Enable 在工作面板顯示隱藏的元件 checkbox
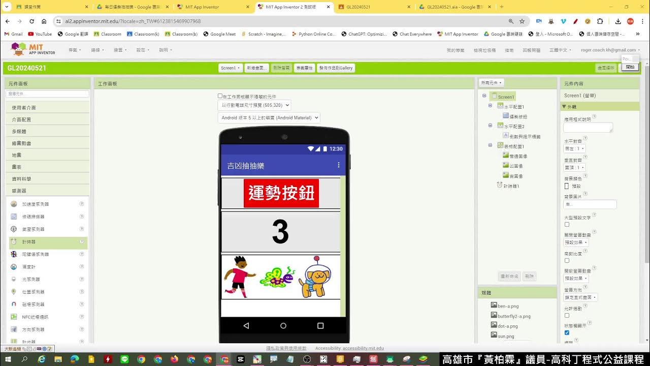 click(x=220, y=96)
